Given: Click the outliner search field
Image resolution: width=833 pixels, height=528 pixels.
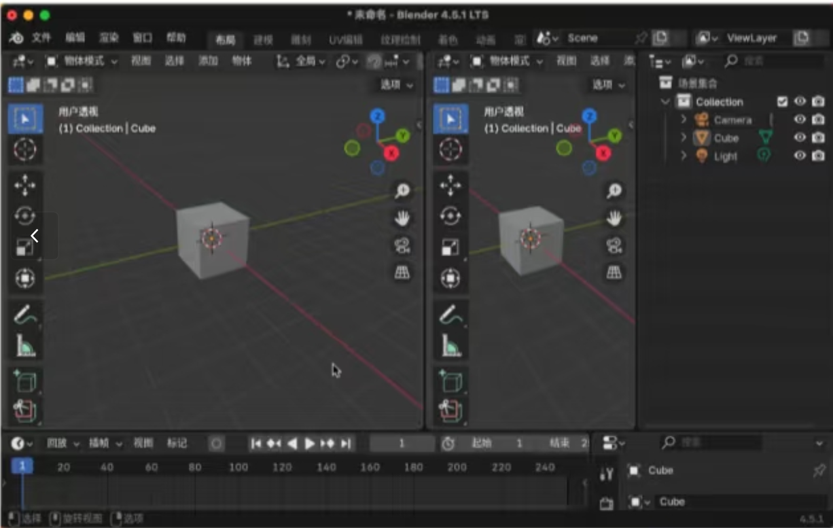Looking at the screenshot, I should click(773, 61).
